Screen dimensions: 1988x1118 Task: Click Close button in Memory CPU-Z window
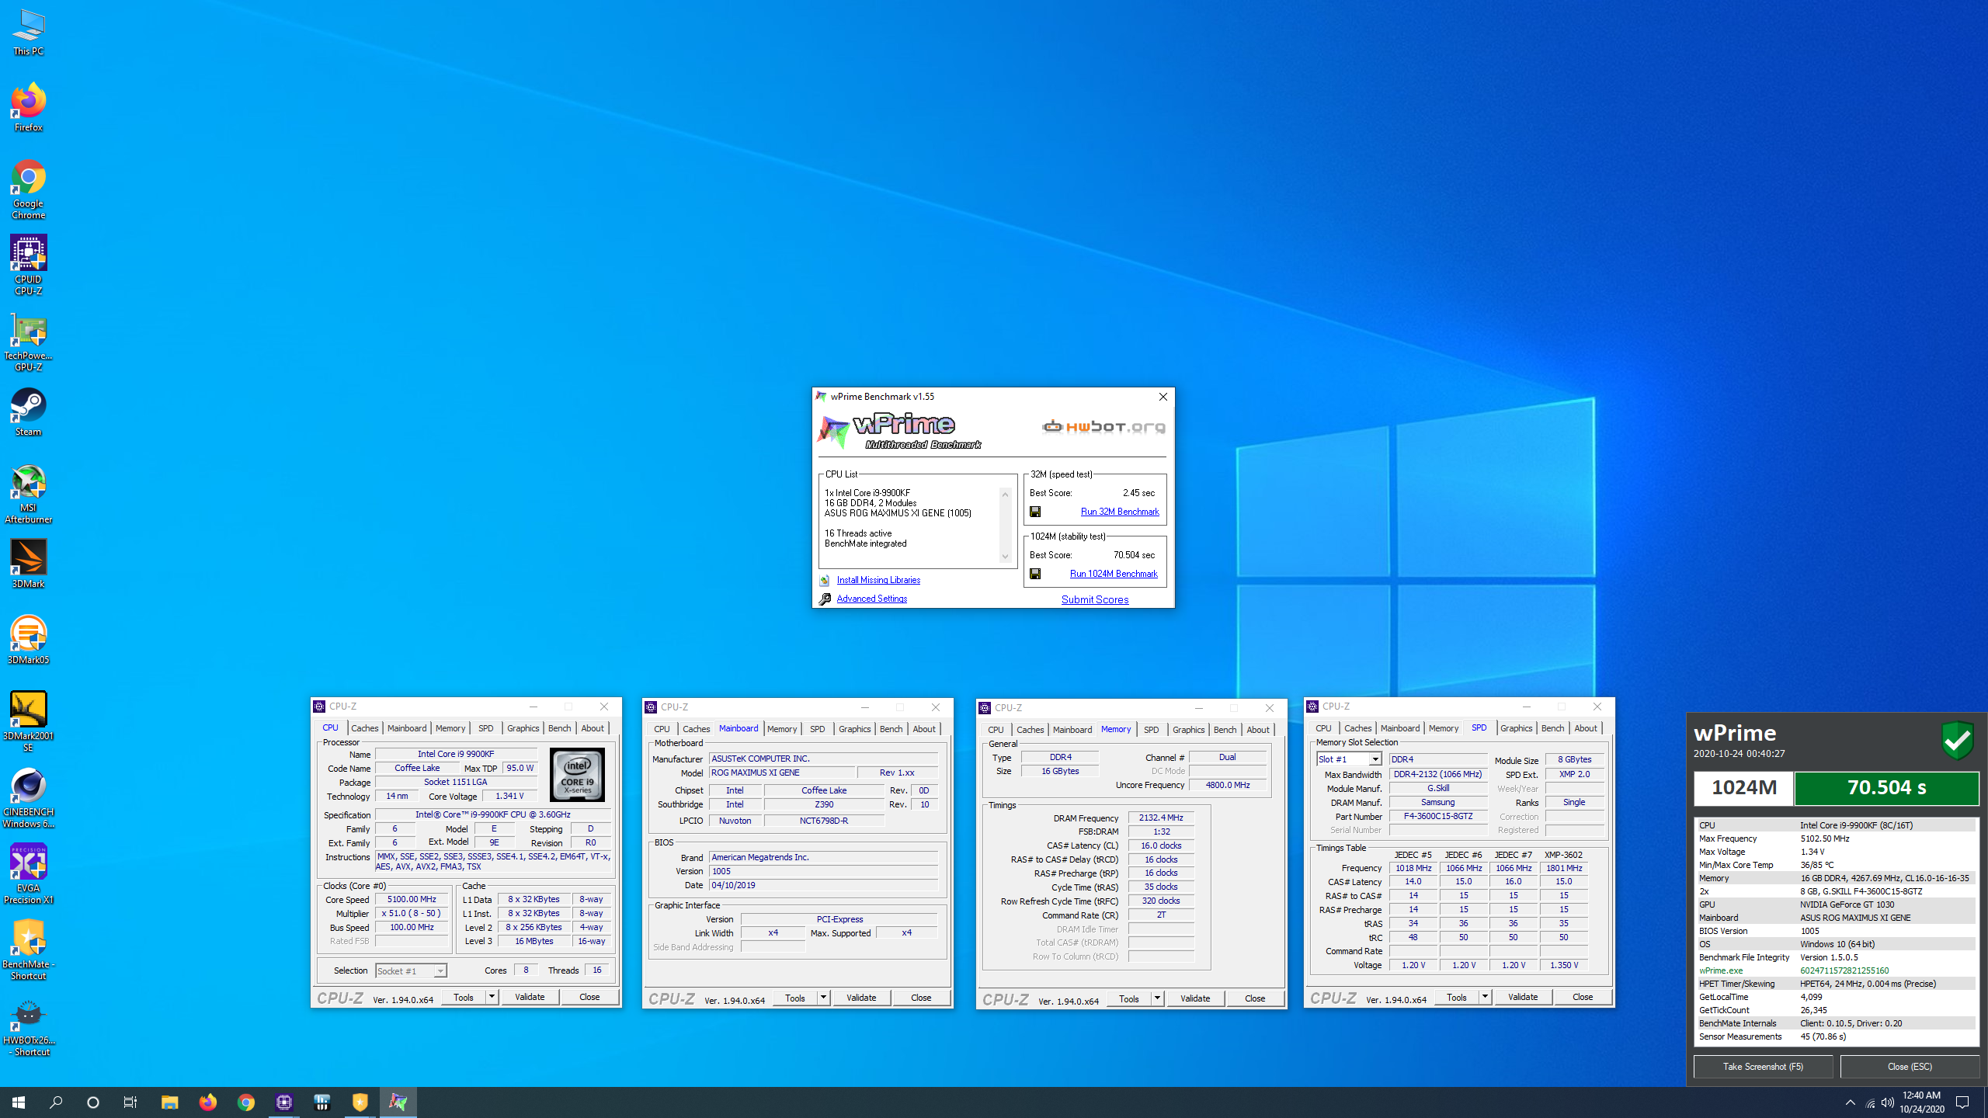[1254, 998]
